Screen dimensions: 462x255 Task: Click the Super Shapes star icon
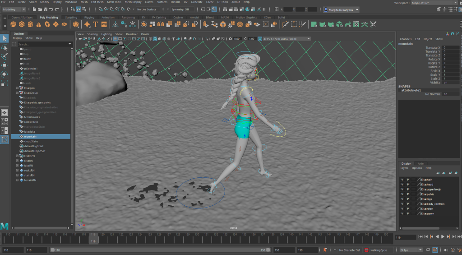pyautogui.click(x=87, y=24)
